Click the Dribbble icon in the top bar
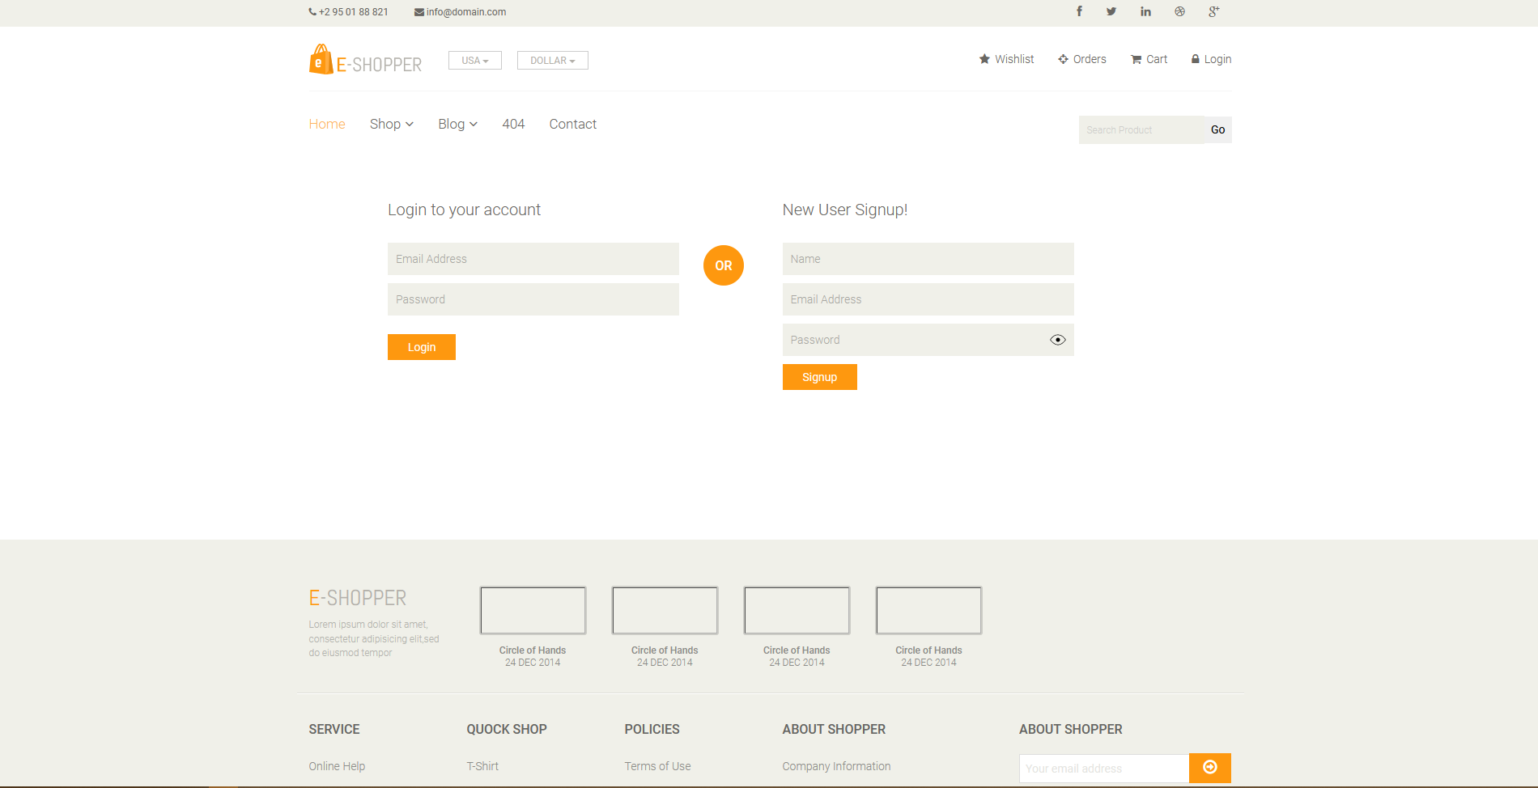 point(1179,11)
